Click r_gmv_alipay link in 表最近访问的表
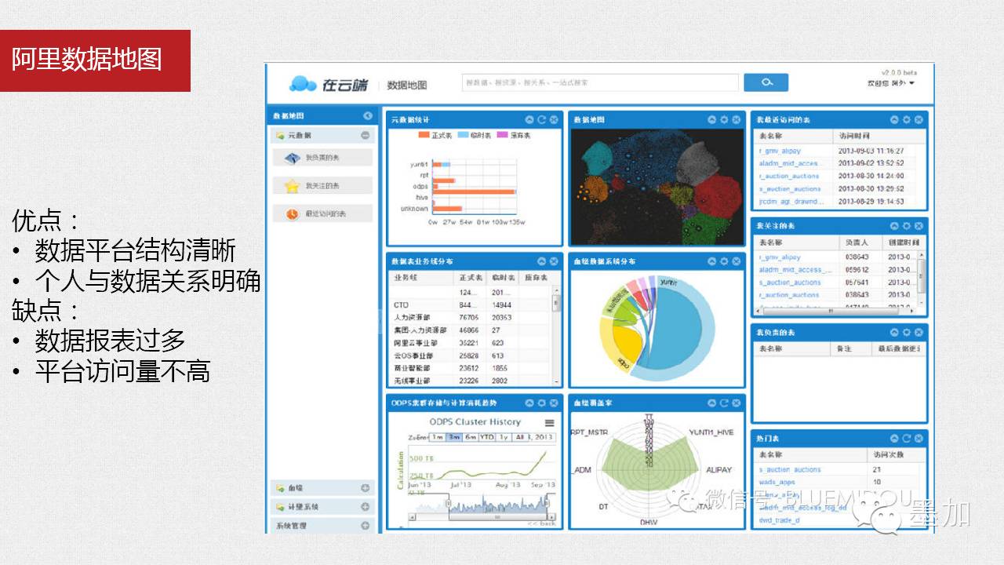The image size is (1004, 565). coord(780,151)
